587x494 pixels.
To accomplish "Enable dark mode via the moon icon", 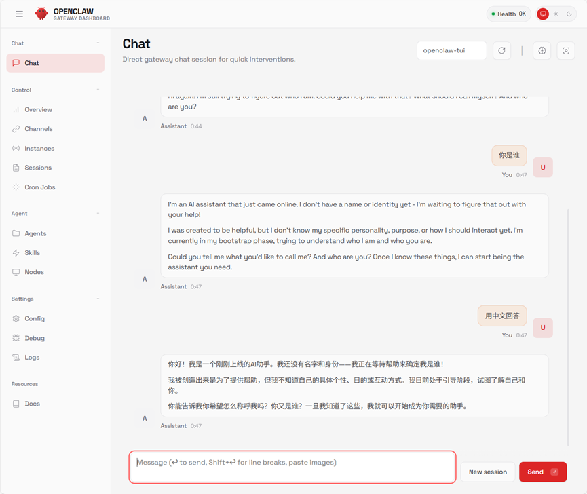I will tap(570, 14).
